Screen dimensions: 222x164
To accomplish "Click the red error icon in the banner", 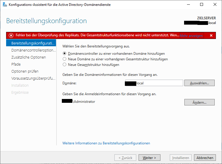I will coord(11,35).
